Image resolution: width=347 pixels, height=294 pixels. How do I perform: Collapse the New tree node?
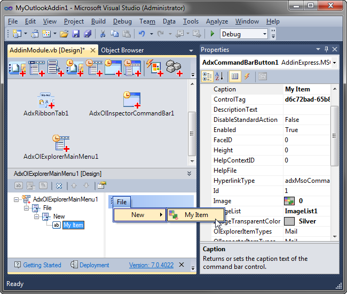(36, 216)
